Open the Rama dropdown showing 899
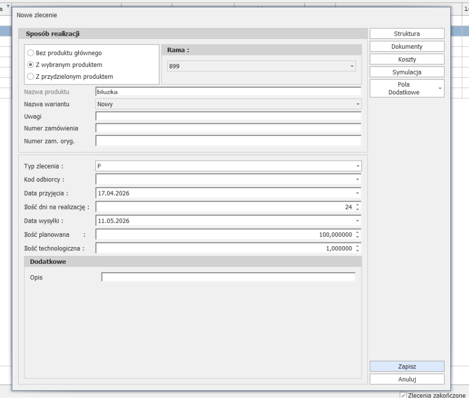 (352, 66)
